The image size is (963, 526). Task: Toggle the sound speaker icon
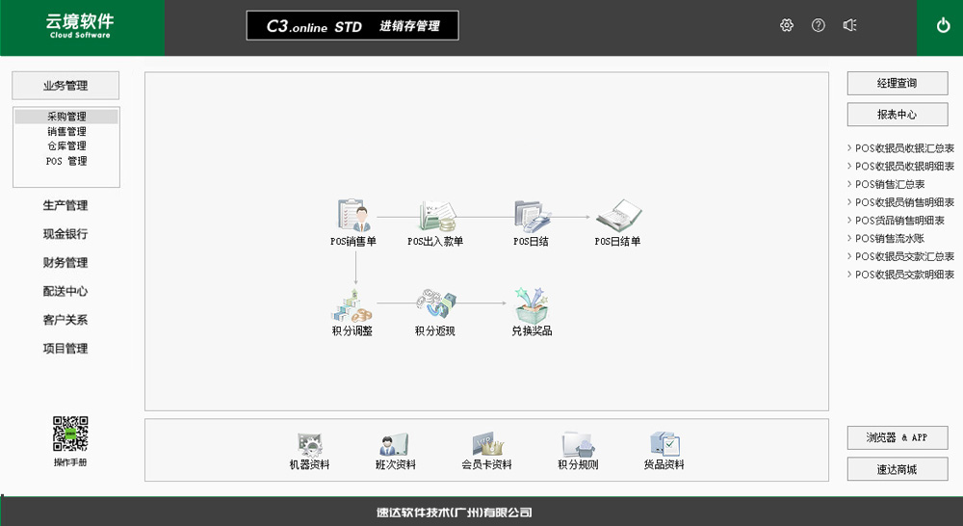click(x=849, y=26)
